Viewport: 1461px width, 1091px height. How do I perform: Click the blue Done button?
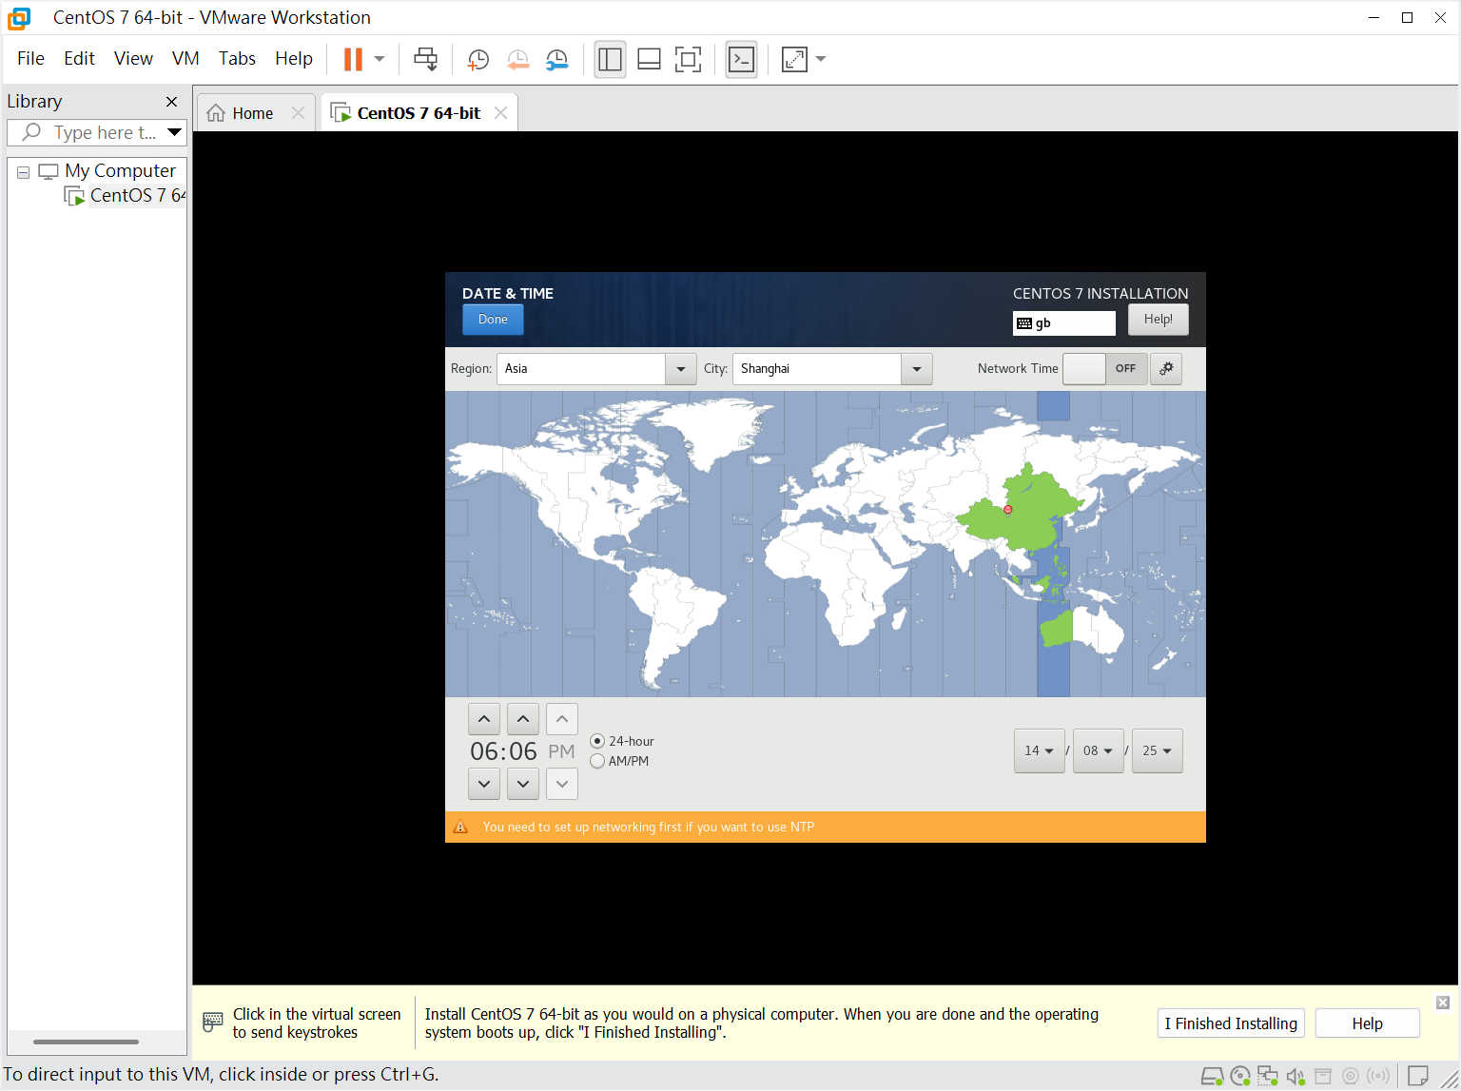click(x=493, y=320)
